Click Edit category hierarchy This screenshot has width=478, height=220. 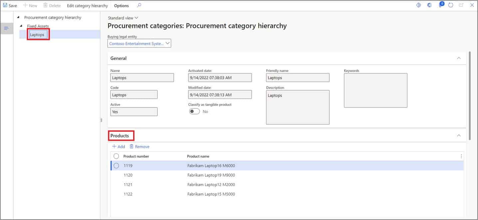tap(87, 5)
